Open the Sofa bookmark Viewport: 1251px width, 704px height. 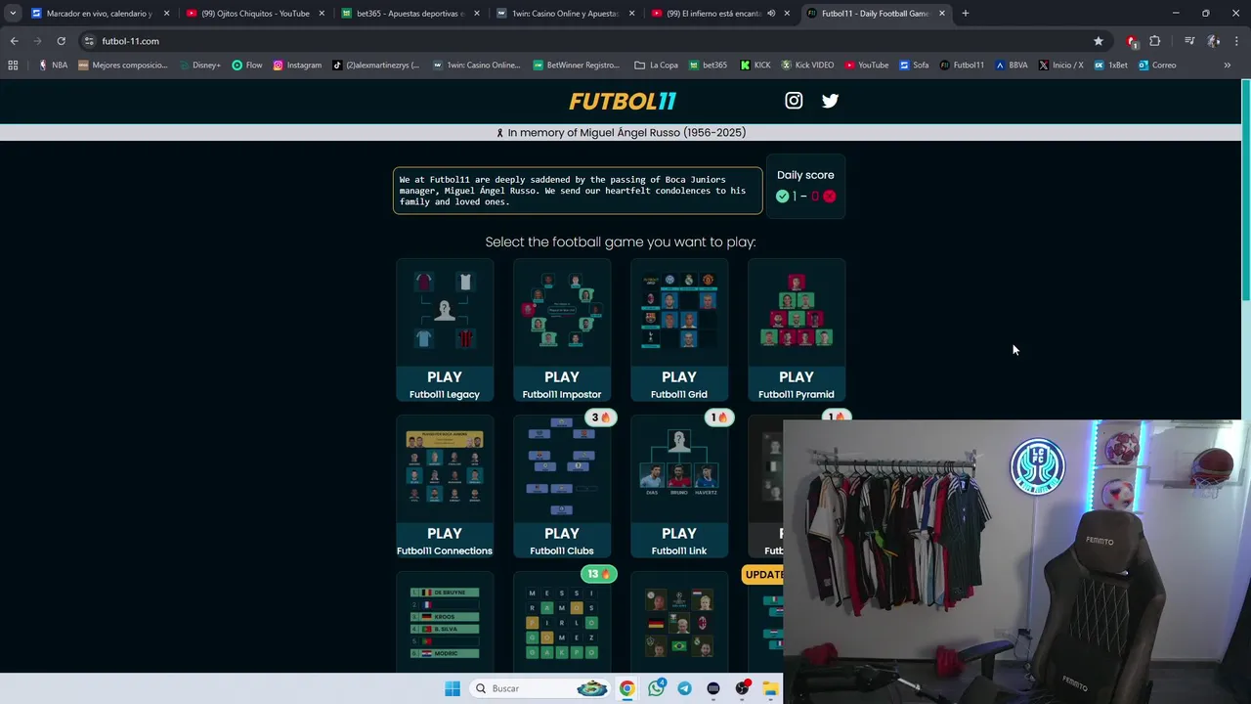(x=914, y=66)
